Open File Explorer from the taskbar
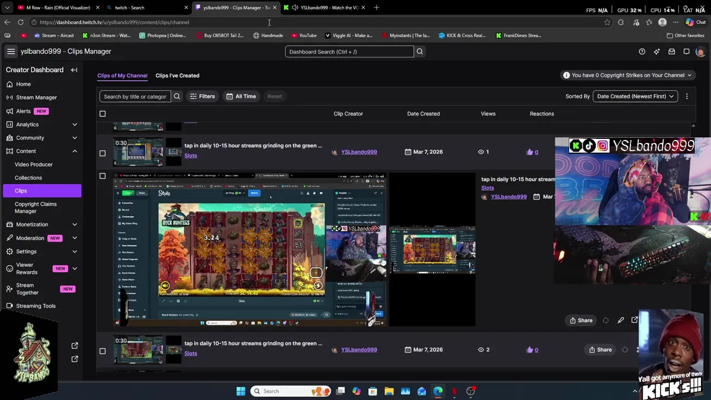Screen dimensions: 711x400 point(389,391)
